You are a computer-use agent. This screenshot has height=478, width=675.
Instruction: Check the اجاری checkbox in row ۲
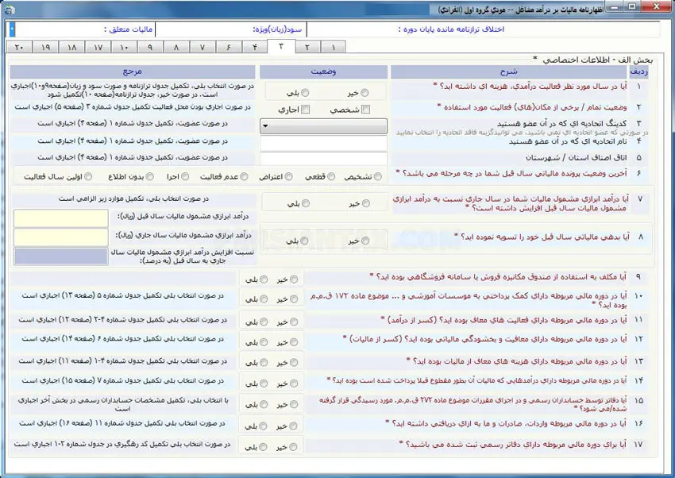point(306,110)
